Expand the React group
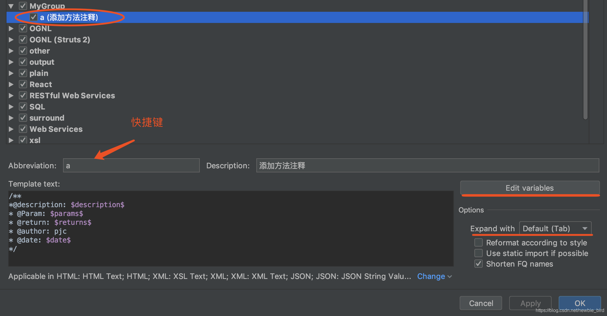This screenshot has height=316, width=607. click(11, 84)
